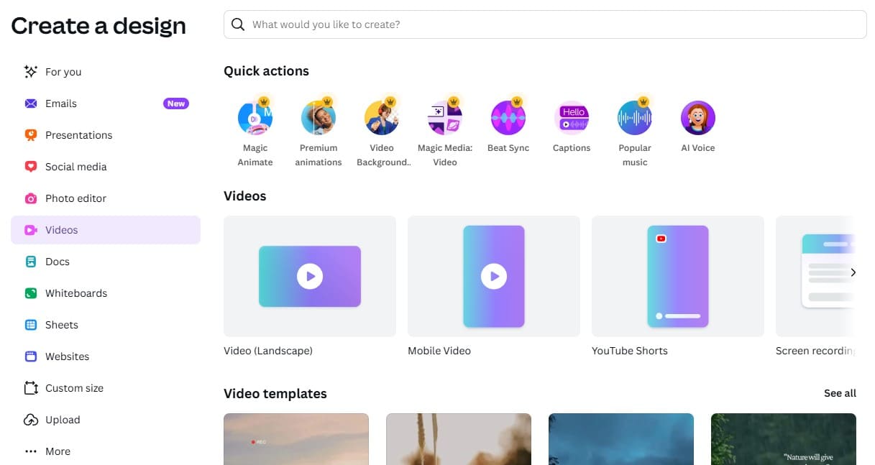This screenshot has width=875, height=465.
Task: Click the Custom size label
Action: [x=75, y=388]
